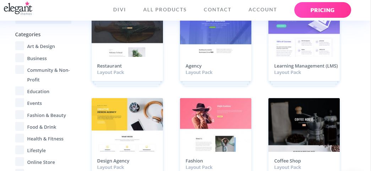The width and height of the screenshot is (371, 171).
Task: Open the Restaurant layout pack thumbnail
Action: (x=127, y=39)
